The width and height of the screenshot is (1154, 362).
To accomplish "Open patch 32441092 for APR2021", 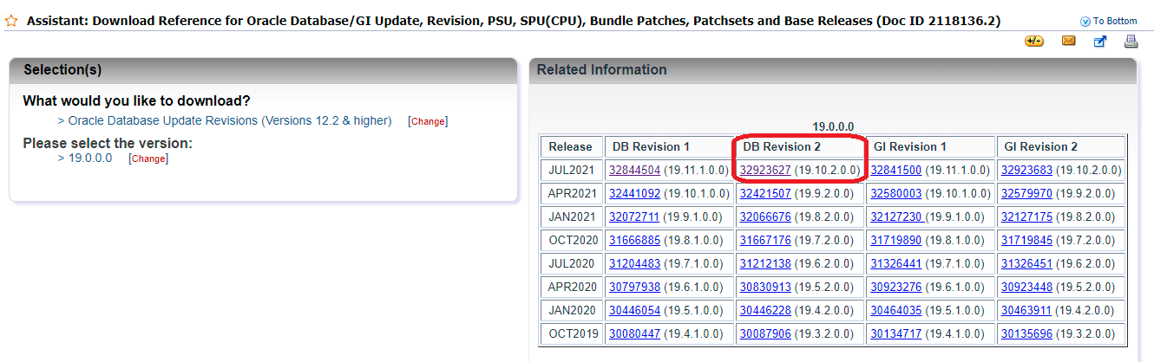I will (x=634, y=193).
